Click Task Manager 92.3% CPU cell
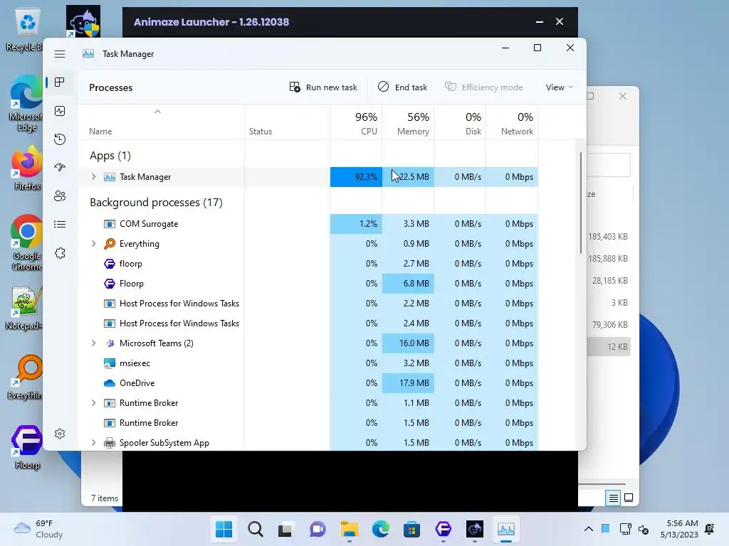 [x=356, y=177]
